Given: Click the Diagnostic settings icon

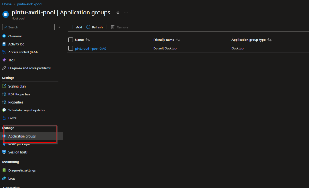Looking at the screenshot, I should (x=4, y=170).
